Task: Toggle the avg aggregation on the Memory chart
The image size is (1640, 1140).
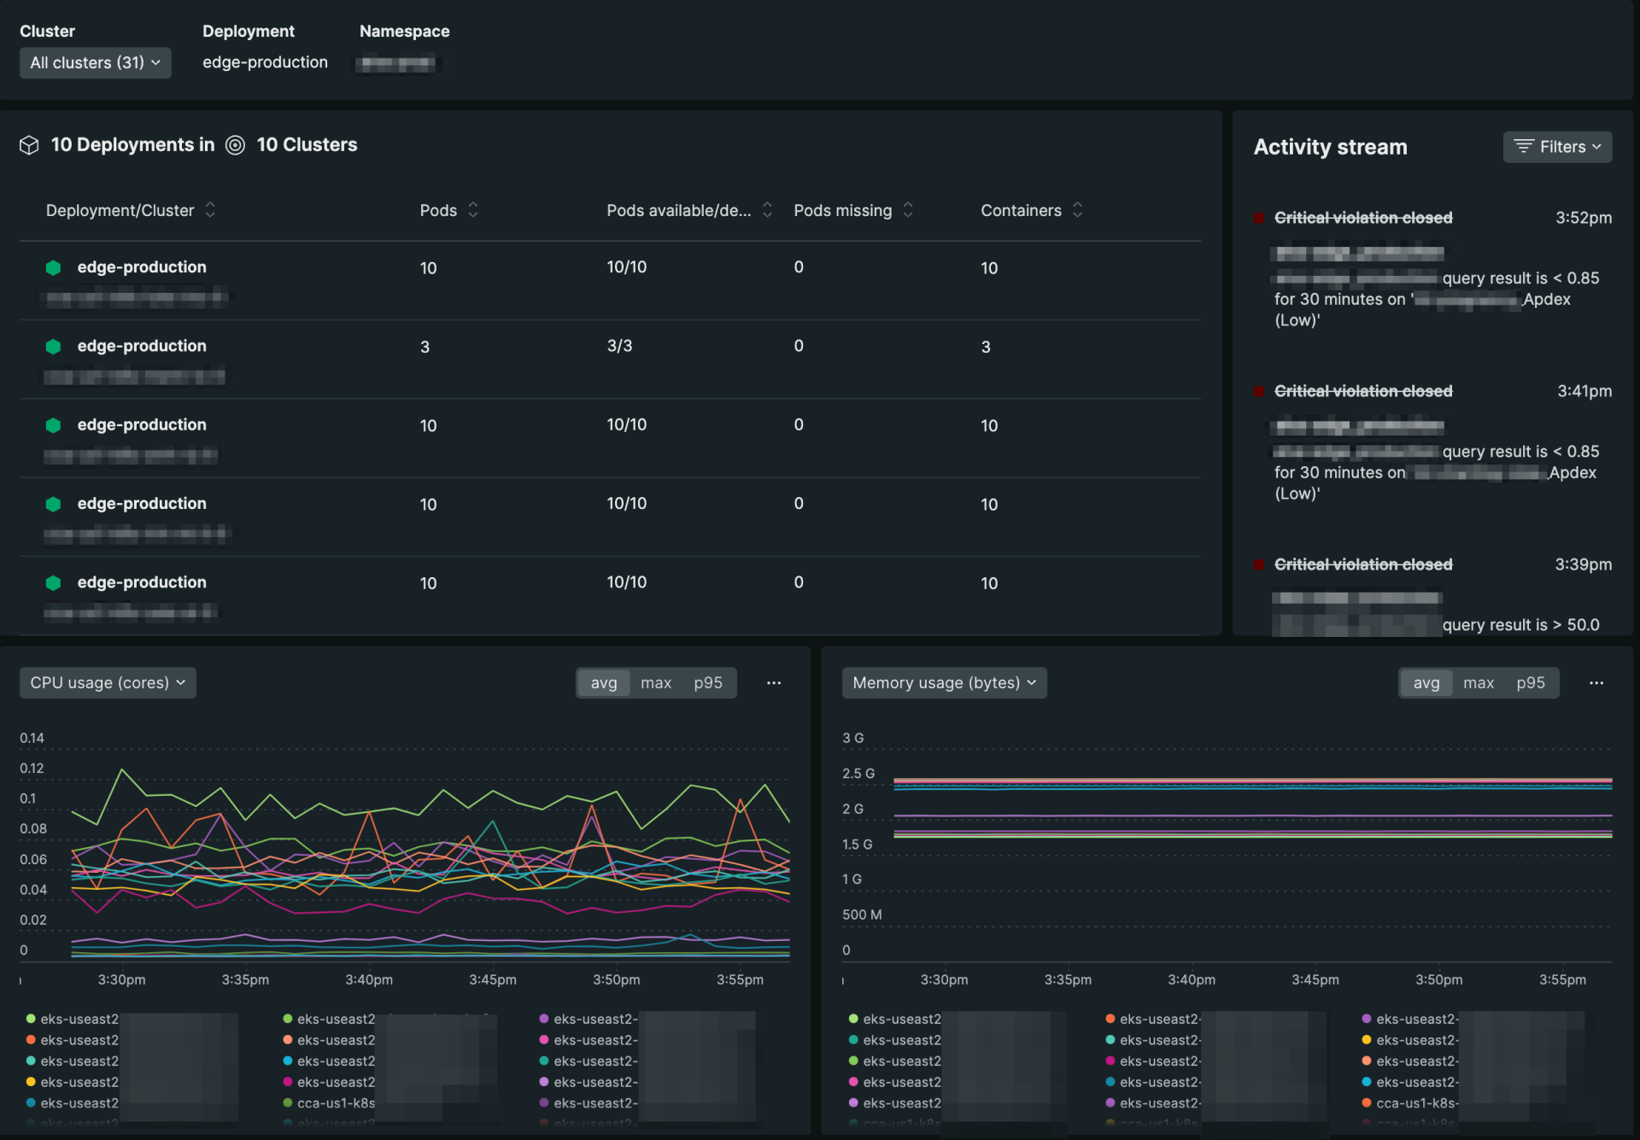Action: [x=1426, y=683]
